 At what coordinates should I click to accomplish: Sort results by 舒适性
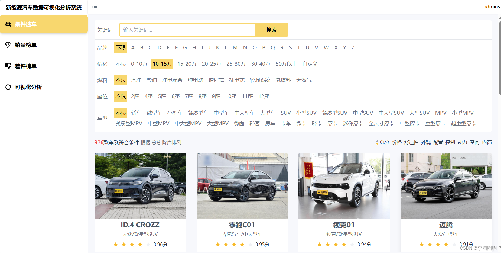pos(411,142)
